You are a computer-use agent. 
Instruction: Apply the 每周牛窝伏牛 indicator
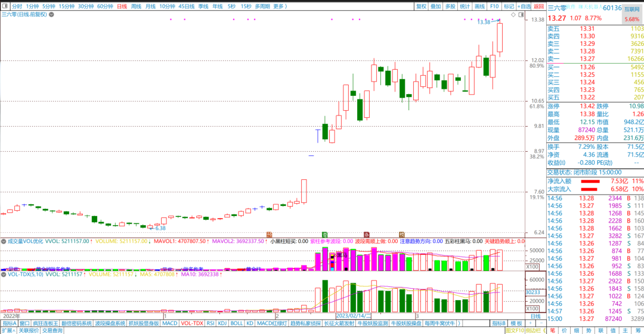[440, 323]
